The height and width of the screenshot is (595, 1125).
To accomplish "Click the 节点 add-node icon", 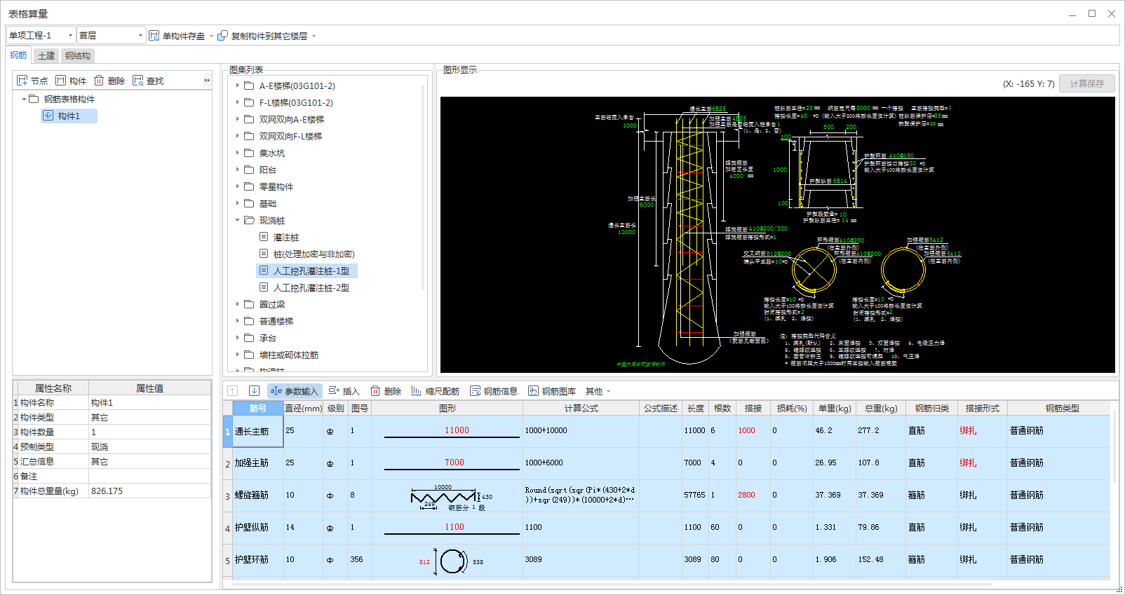I will 22,81.
